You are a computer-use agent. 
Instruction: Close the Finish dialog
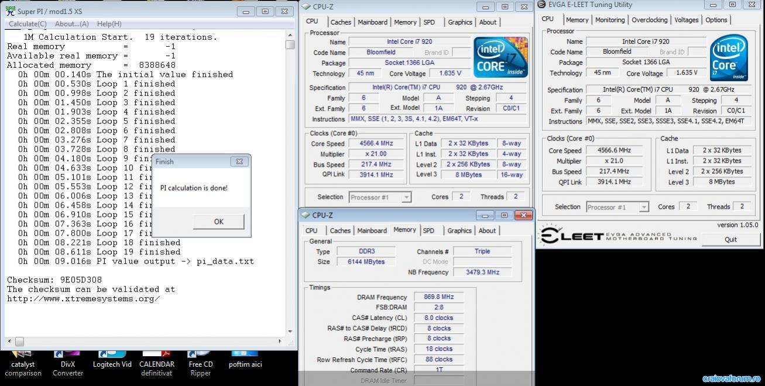(x=239, y=161)
